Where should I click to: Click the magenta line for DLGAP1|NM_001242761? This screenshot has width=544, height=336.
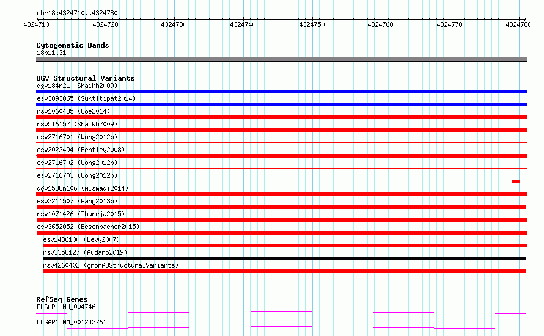coord(281,327)
